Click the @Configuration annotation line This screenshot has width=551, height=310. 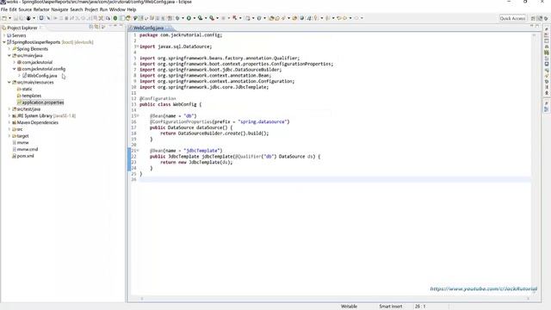click(158, 98)
